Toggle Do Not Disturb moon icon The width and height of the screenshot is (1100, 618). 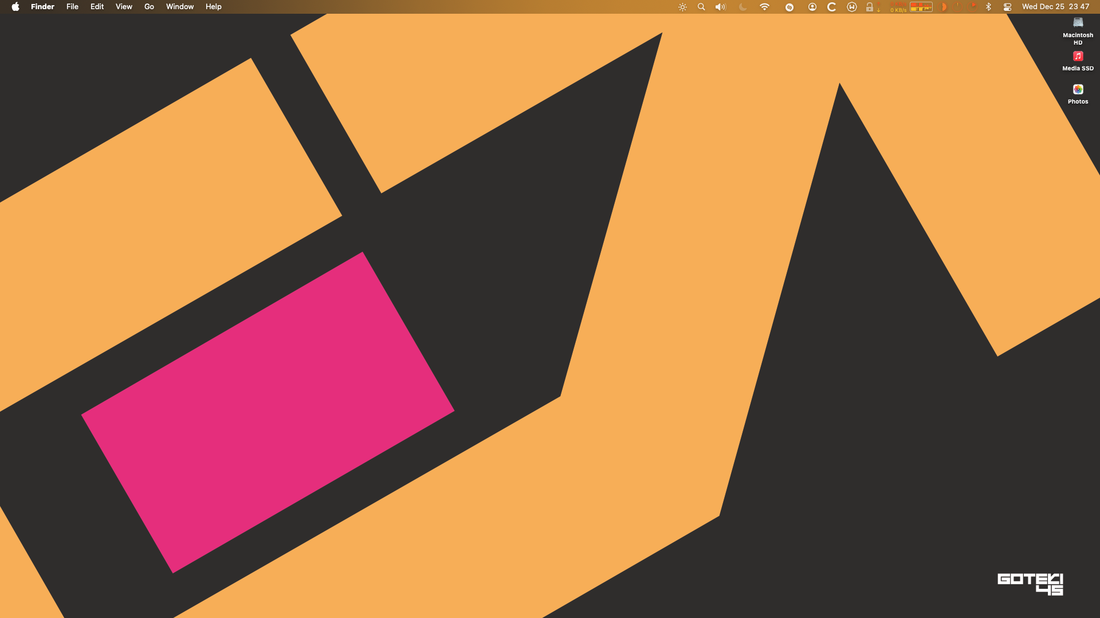(743, 7)
